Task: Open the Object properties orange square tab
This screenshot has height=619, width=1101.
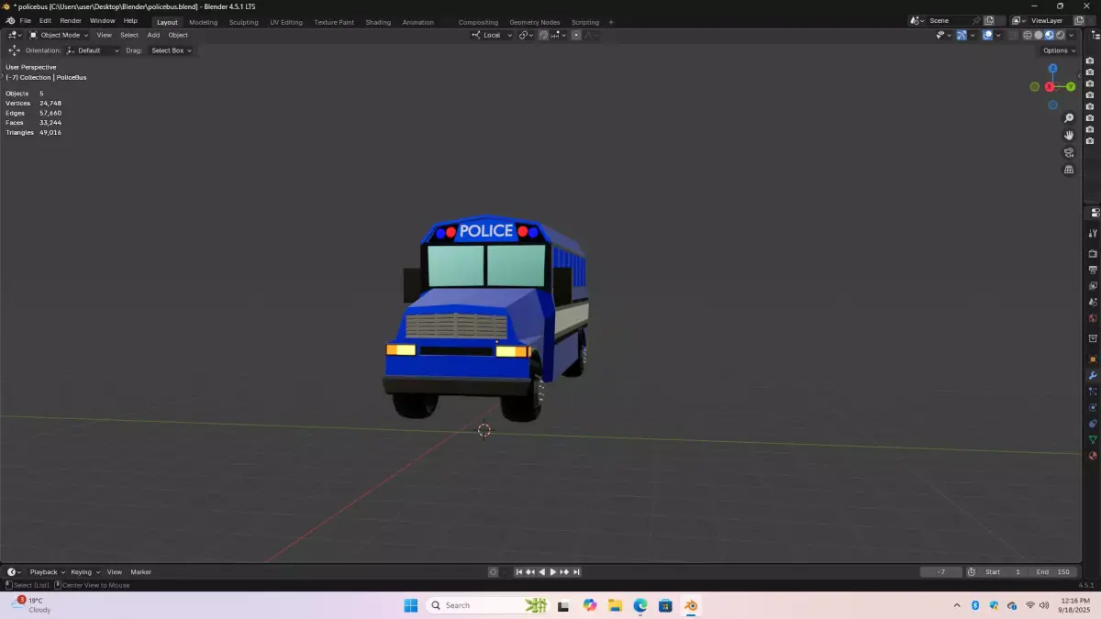Action: (x=1093, y=359)
